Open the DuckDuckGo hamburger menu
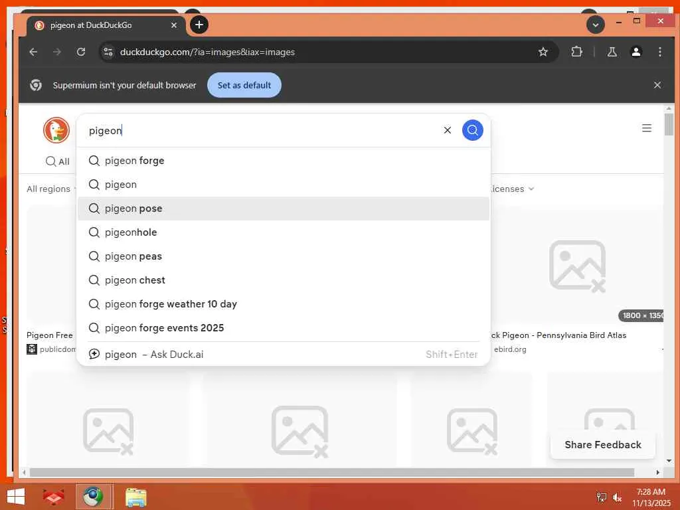 646,128
